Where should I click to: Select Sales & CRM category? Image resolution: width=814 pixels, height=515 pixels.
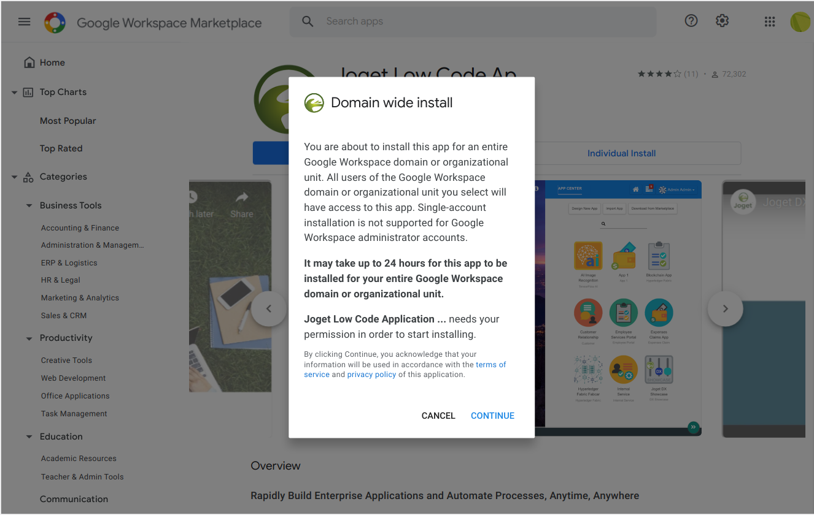point(64,316)
